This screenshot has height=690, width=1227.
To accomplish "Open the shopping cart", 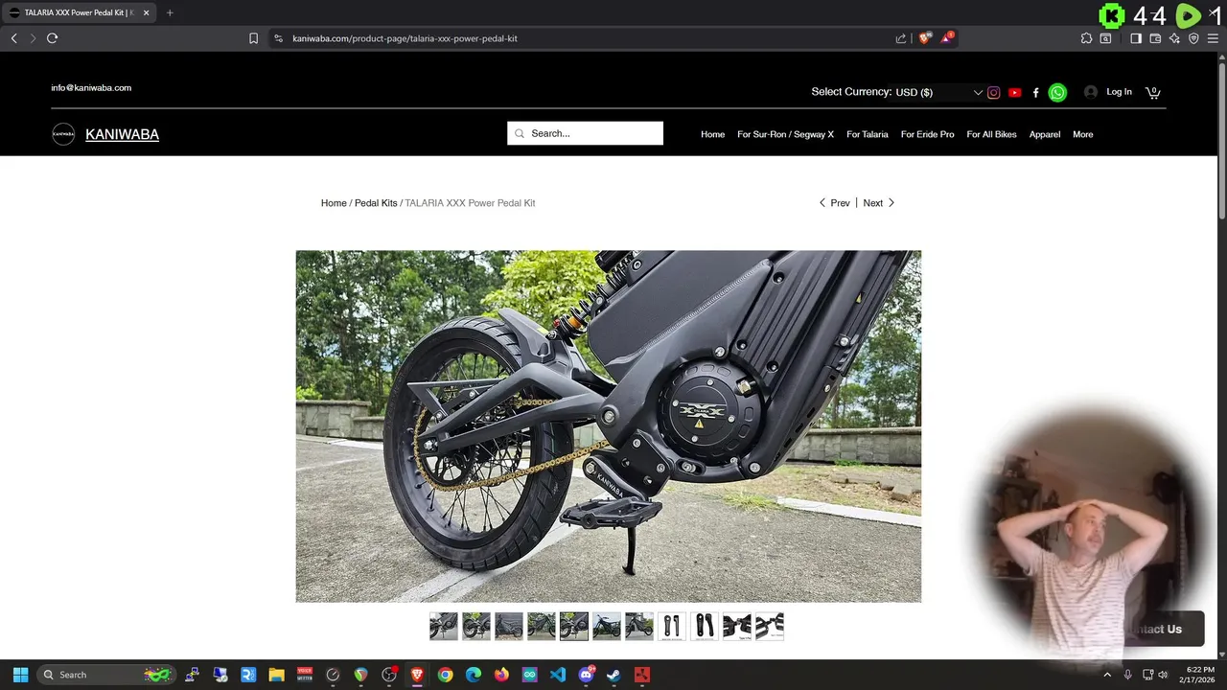I will point(1152,92).
